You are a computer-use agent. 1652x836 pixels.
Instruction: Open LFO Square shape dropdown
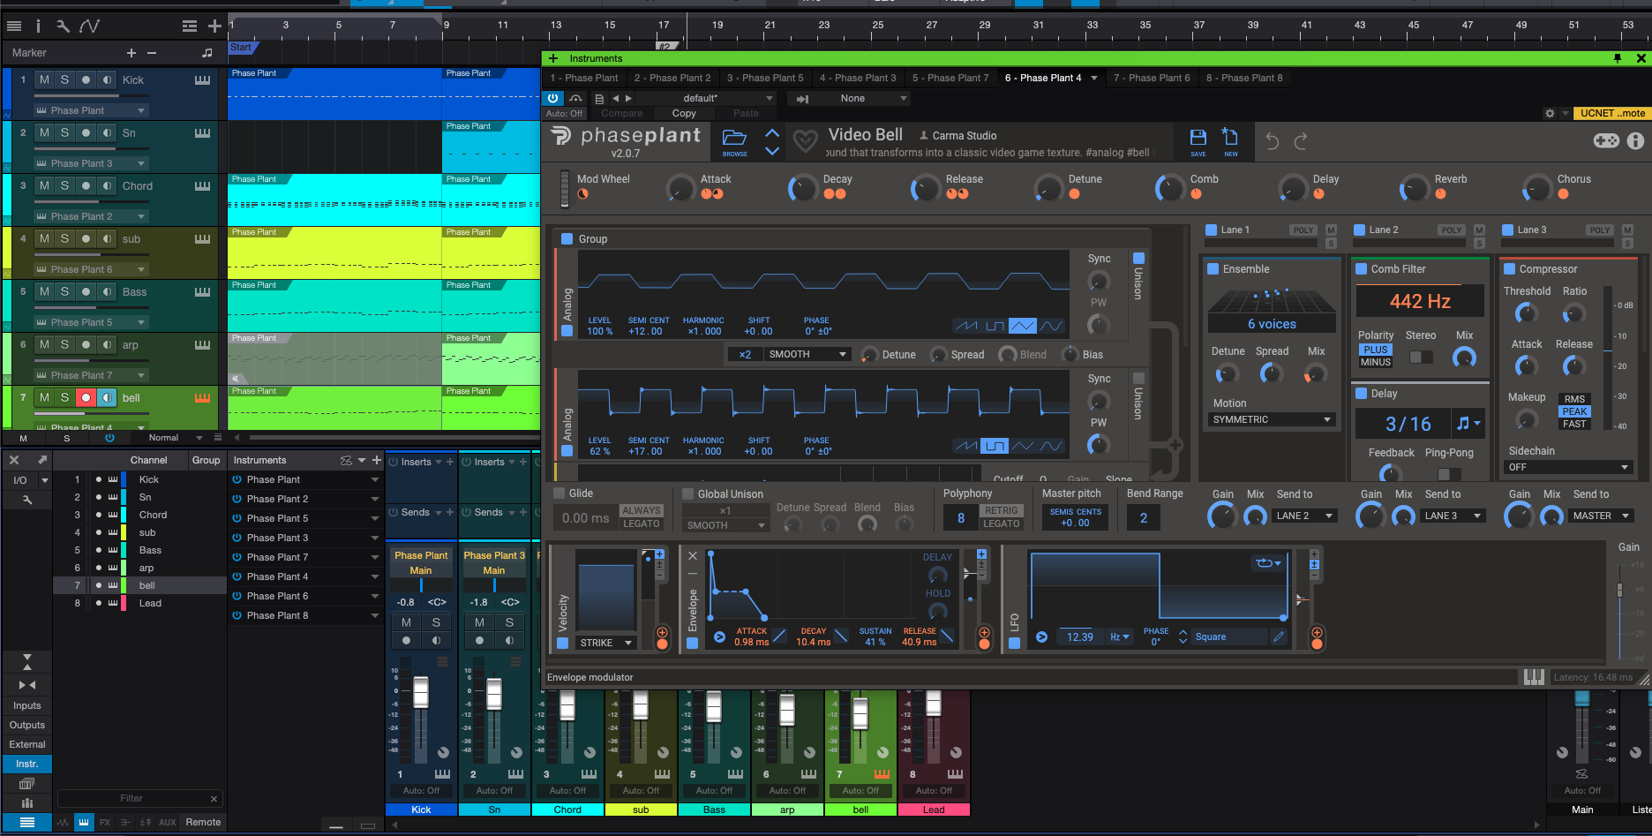[x=1229, y=636]
